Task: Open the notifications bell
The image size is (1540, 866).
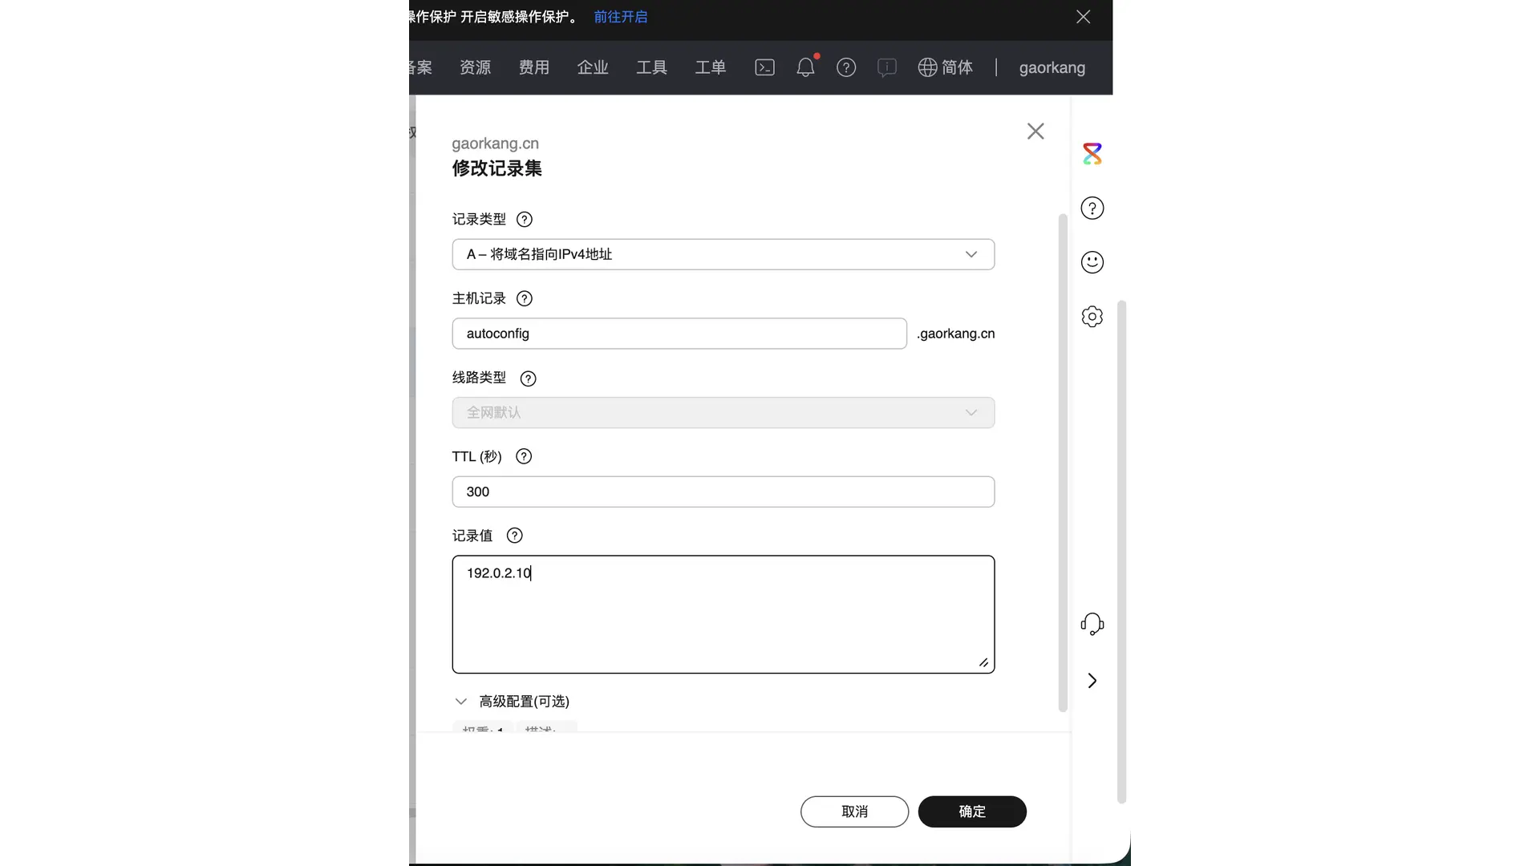Action: coord(805,67)
